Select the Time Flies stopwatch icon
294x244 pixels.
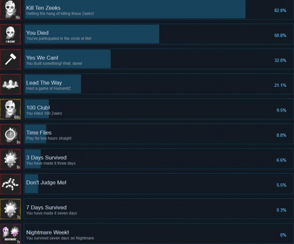(11, 134)
